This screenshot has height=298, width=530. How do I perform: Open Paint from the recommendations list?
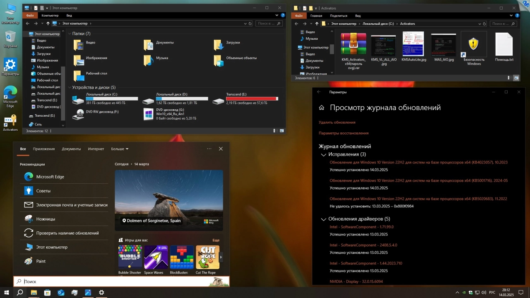(64, 261)
